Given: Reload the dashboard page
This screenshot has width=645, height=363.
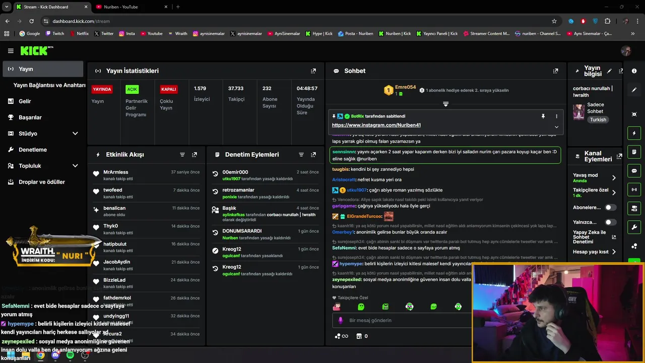Looking at the screenshot, I should point(31,21).
